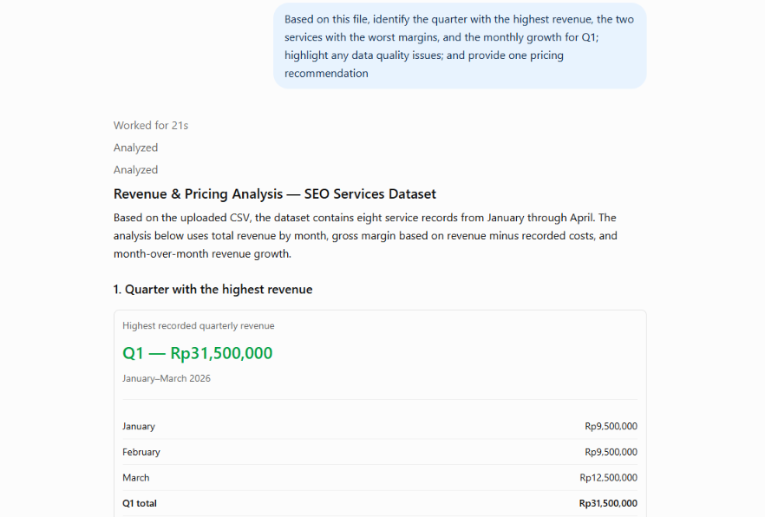The width and height of the screenshot is (765, 517).
Task: Click January's value Rp9,500,000
Action: [x=611, y=426]
